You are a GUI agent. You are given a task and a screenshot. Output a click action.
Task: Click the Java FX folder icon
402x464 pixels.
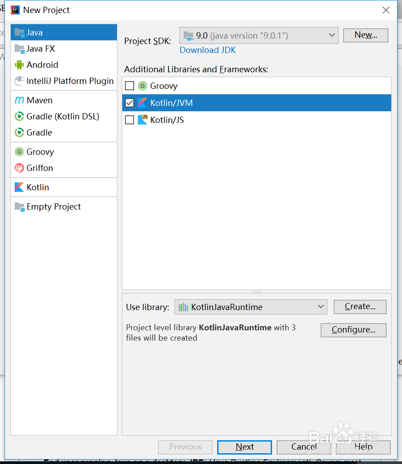[x=20, y=49]
